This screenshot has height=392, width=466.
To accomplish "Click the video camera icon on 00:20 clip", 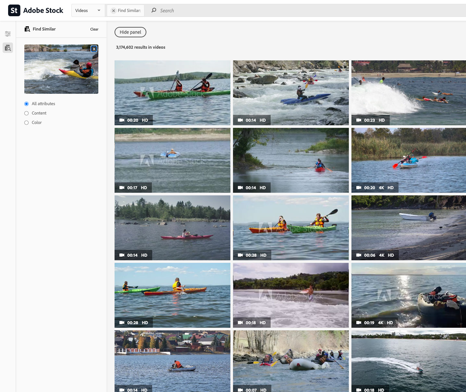I will (122, 120).
